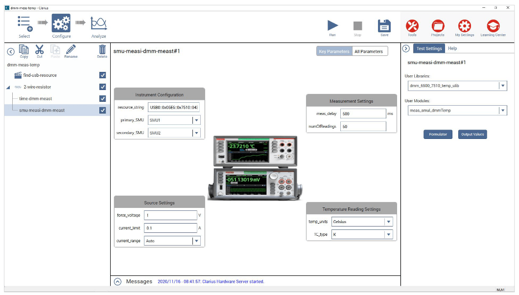Delete the selected test using the Delete icon
The width and height of the screenshot is (519, 295).
(102, 50)
